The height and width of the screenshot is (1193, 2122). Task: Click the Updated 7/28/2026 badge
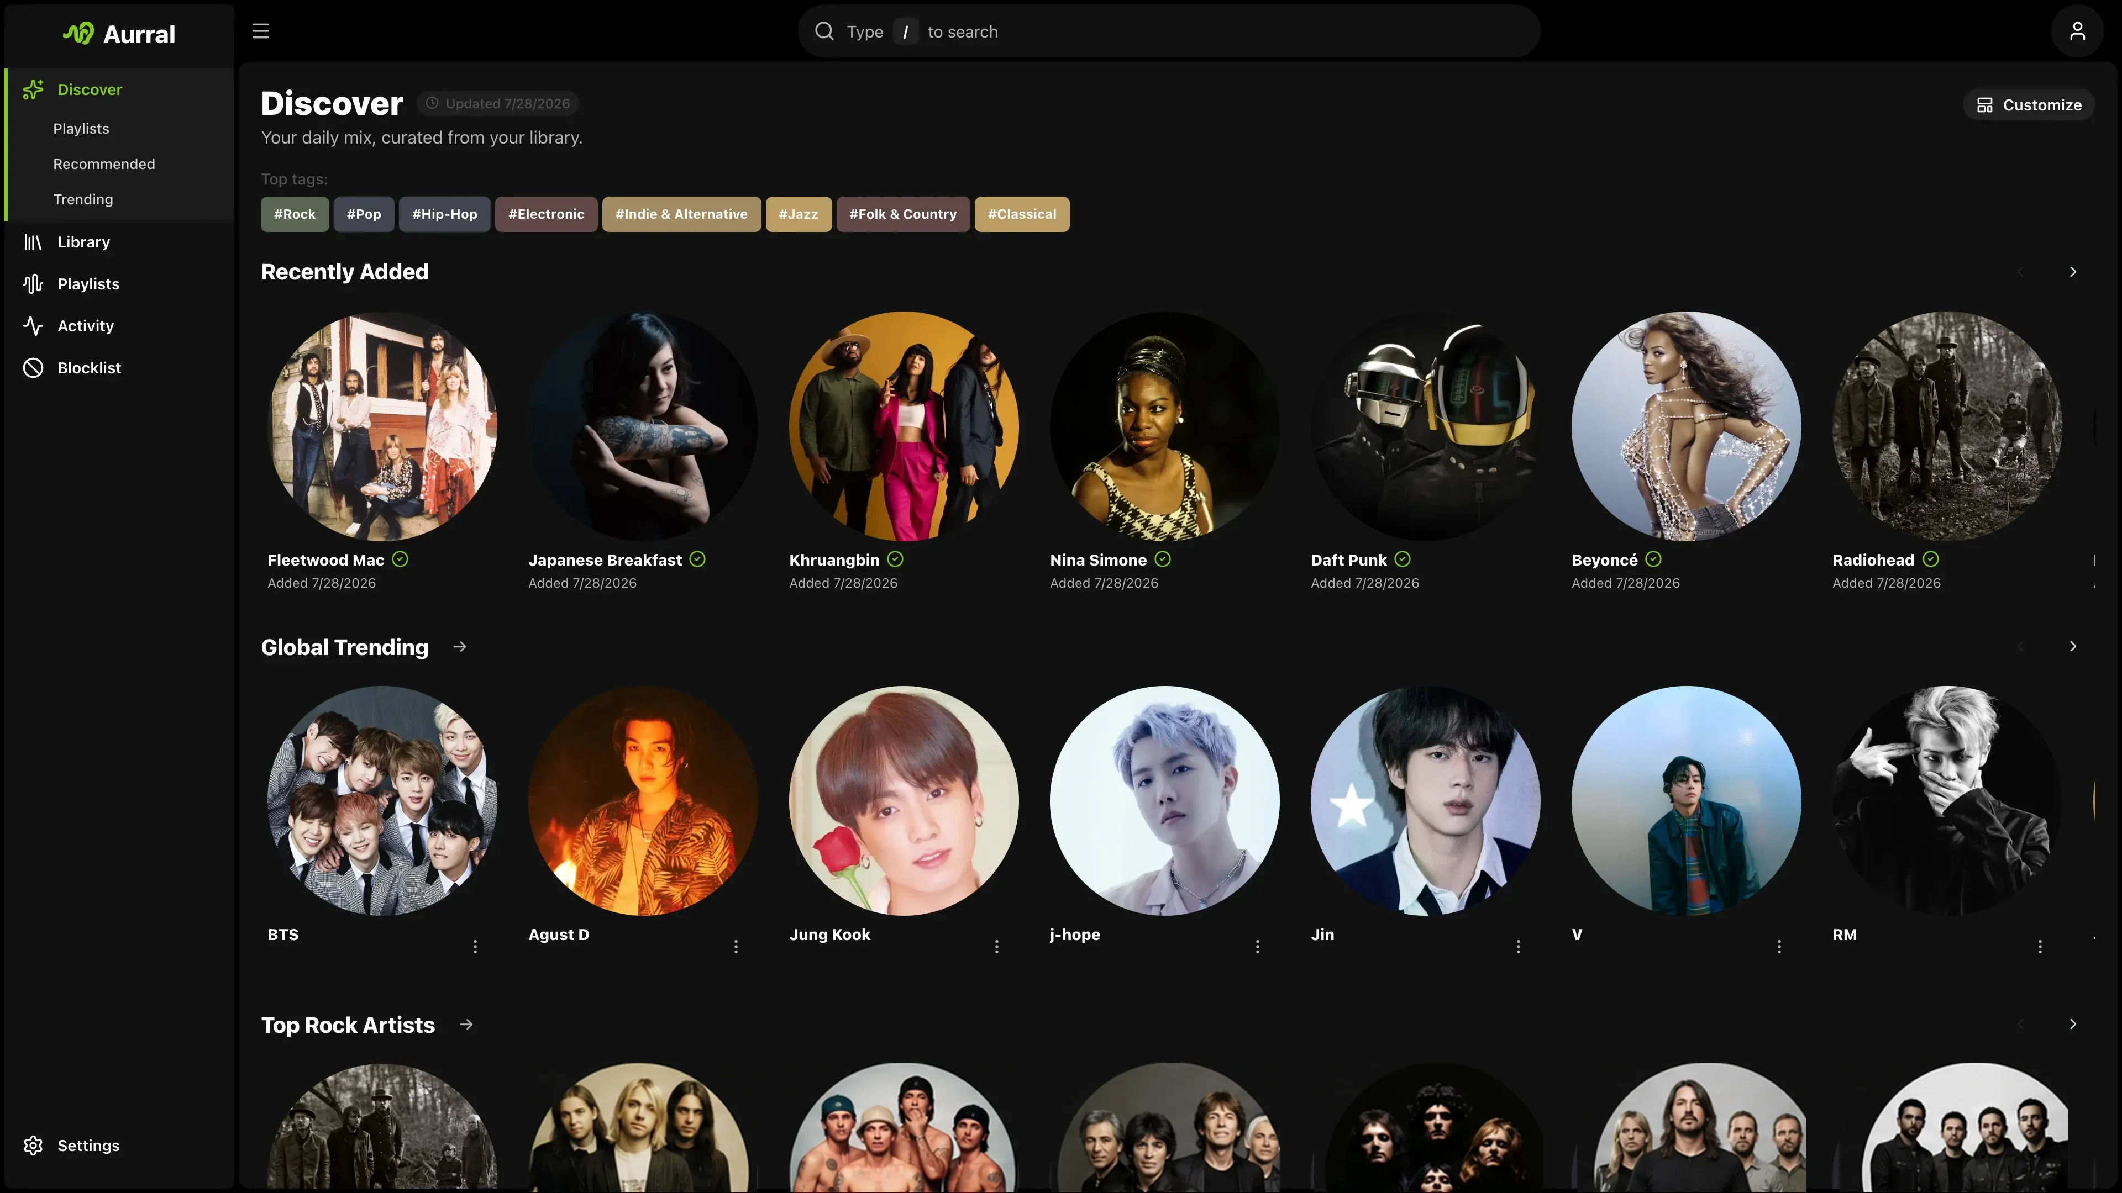(497, 103)
